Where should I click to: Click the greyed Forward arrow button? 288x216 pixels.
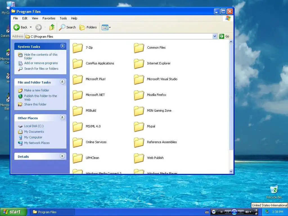tap(38, 27)
